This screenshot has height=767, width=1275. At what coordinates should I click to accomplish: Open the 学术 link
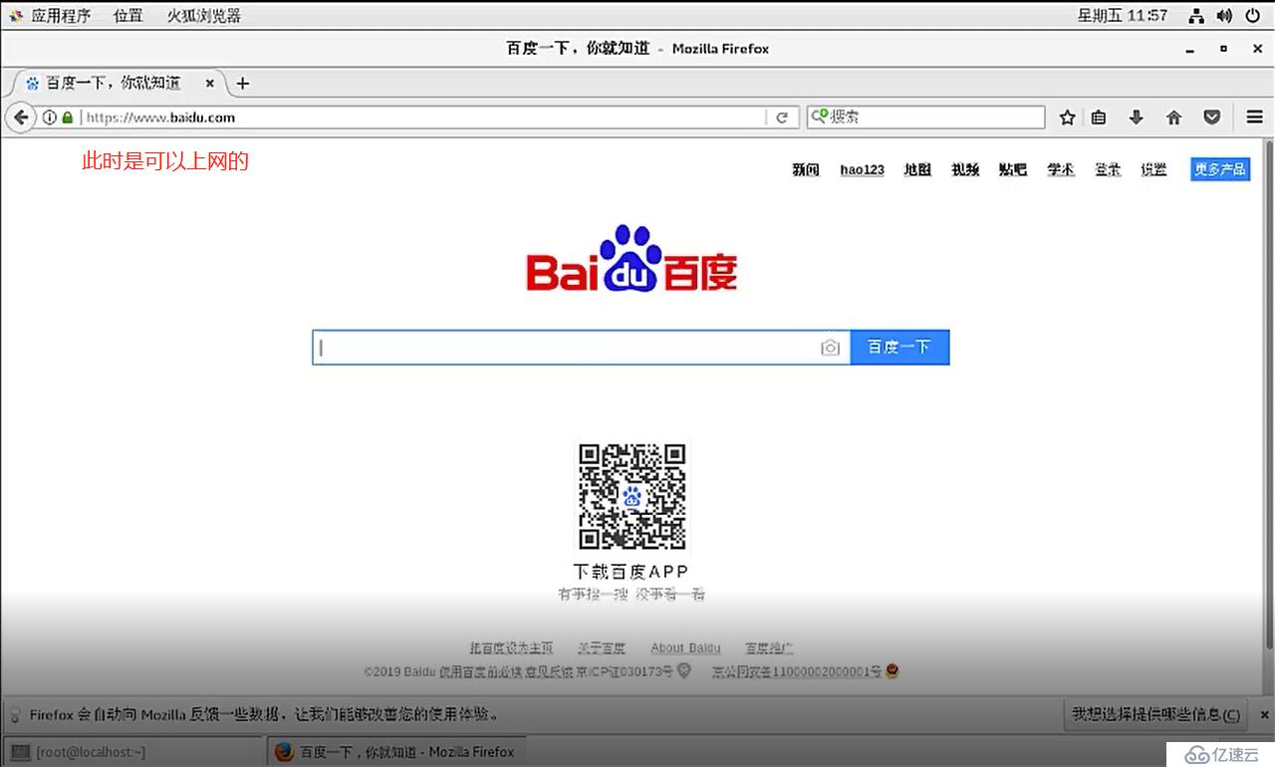[x=1061, y=169]
